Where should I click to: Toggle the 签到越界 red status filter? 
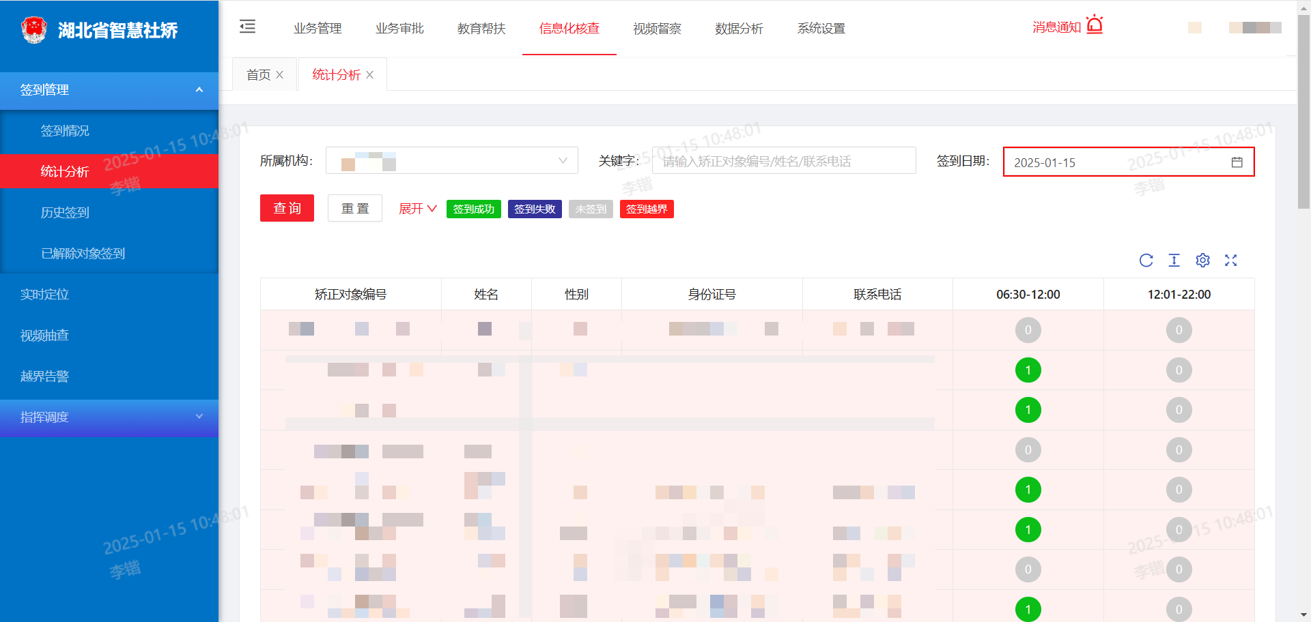pyautogui.click(x=646, y=209)
